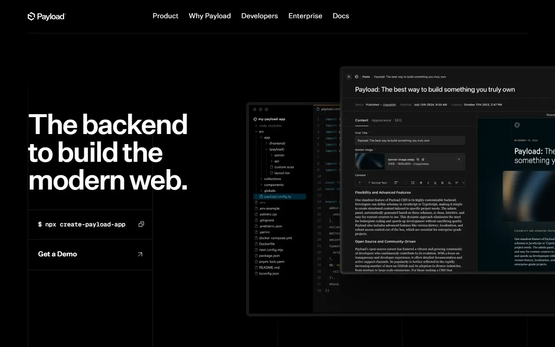Select payload.config.ts in the file tree
This screenshot has width=555, height=347.
click(x=280, y=196)
